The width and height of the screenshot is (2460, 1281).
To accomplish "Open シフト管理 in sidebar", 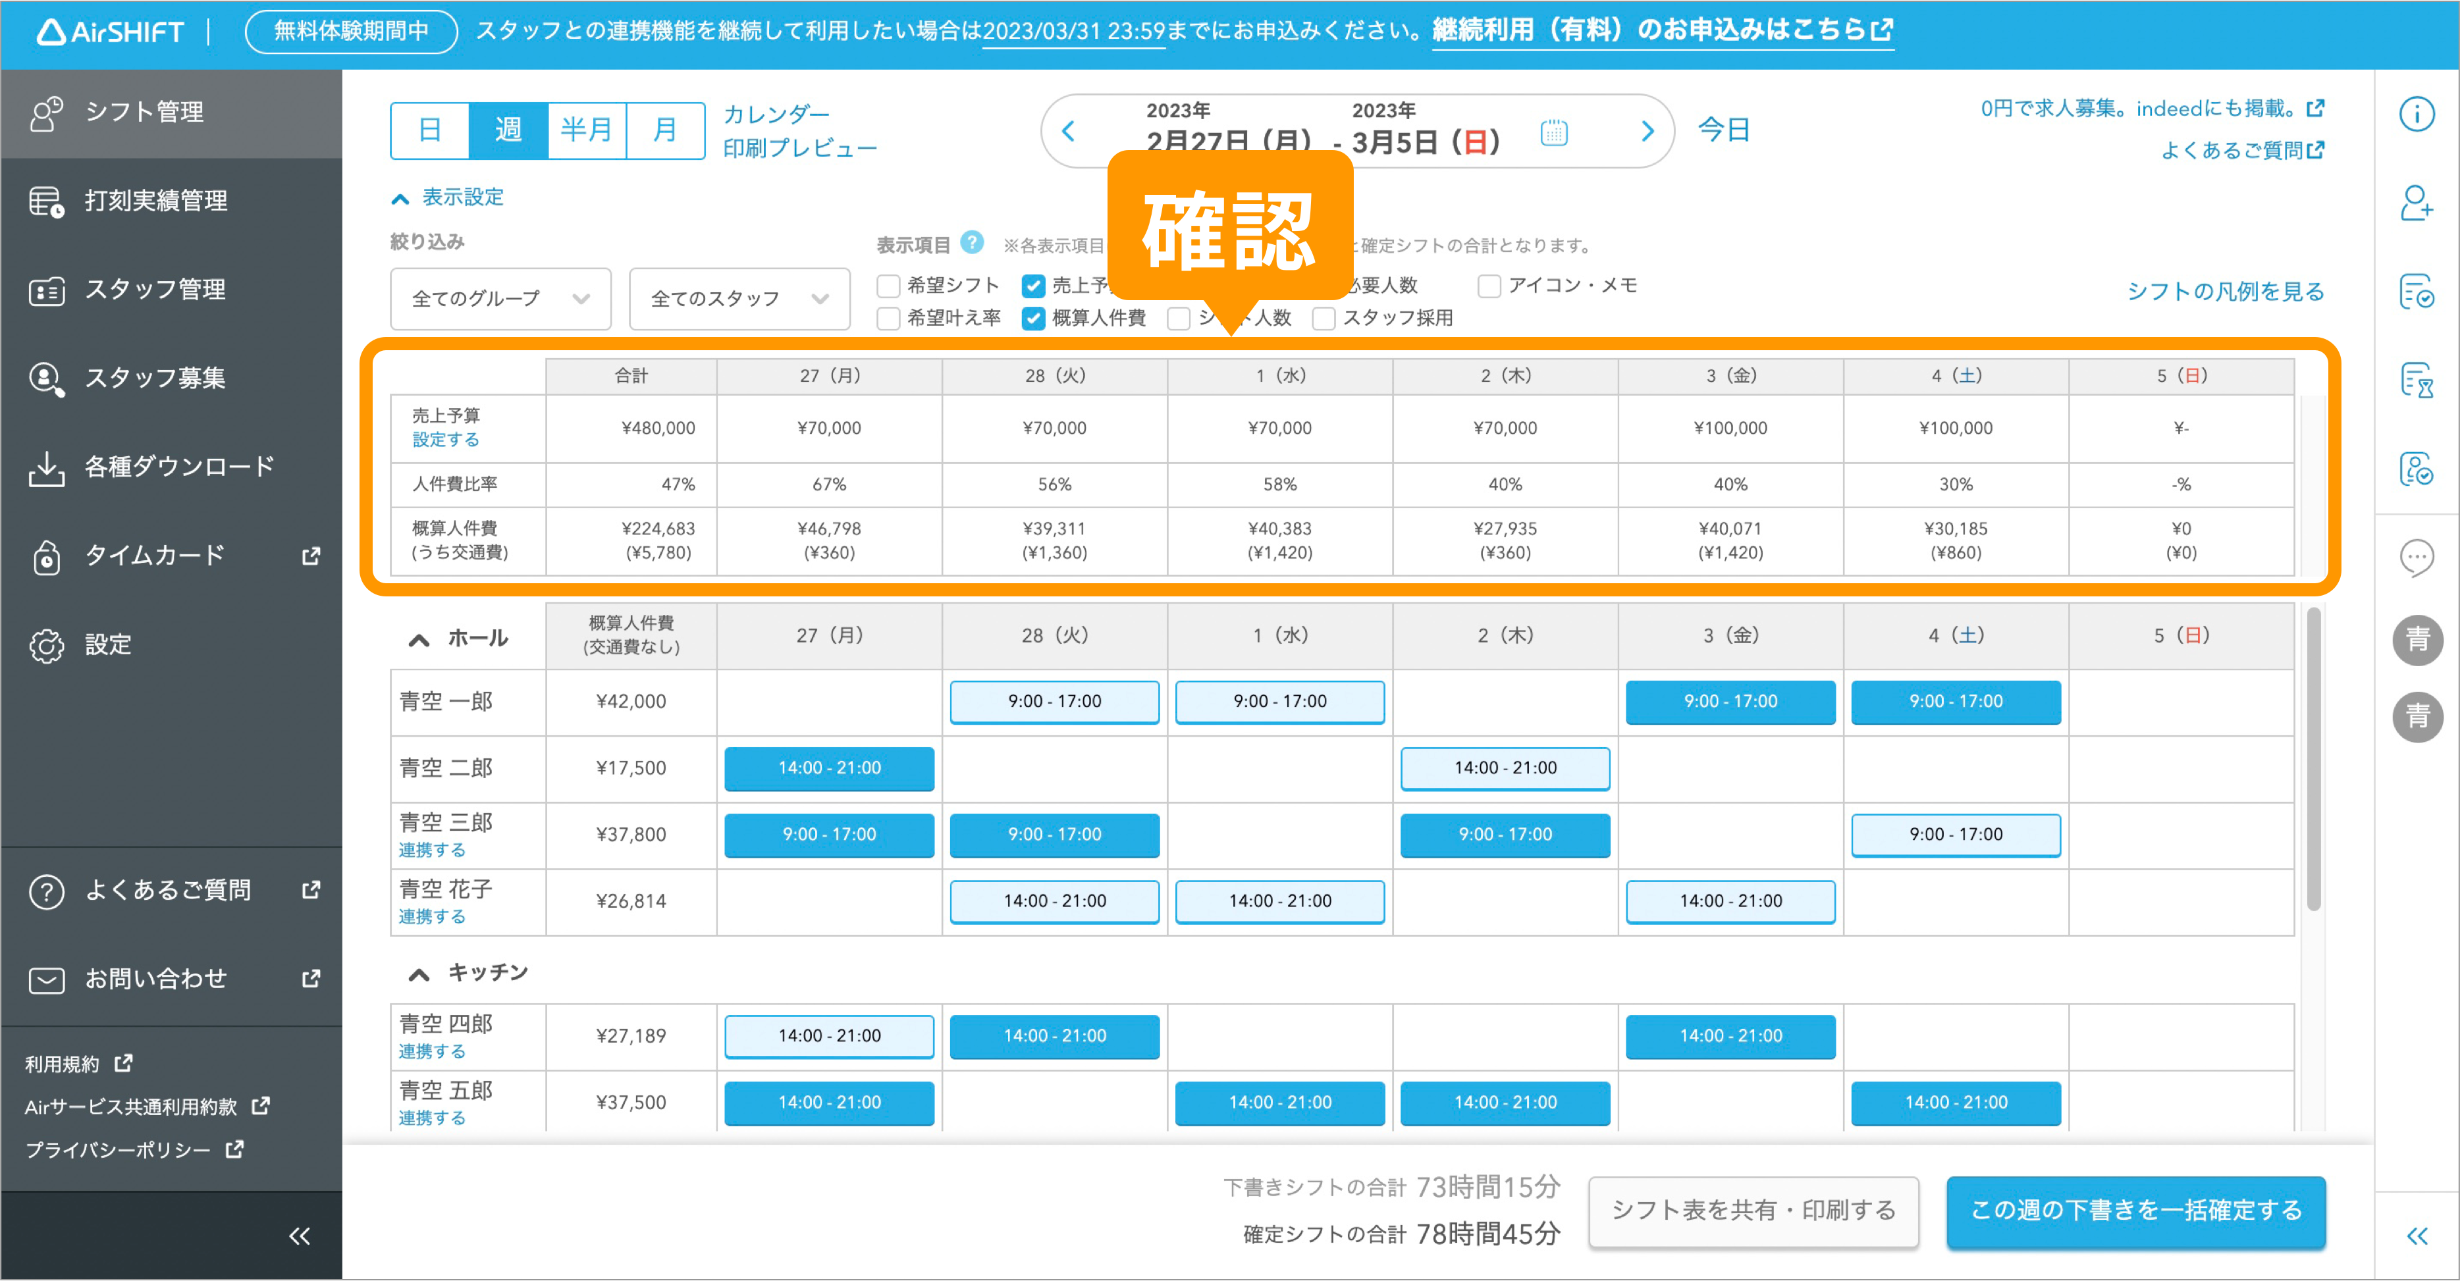I will coord(171,113).
